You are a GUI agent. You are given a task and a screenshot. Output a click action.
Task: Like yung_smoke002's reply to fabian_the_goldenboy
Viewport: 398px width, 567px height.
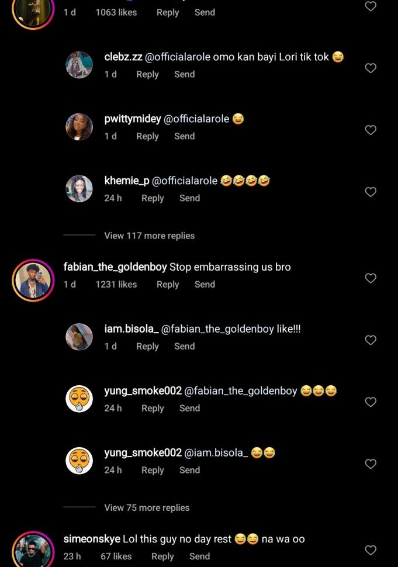371,402
